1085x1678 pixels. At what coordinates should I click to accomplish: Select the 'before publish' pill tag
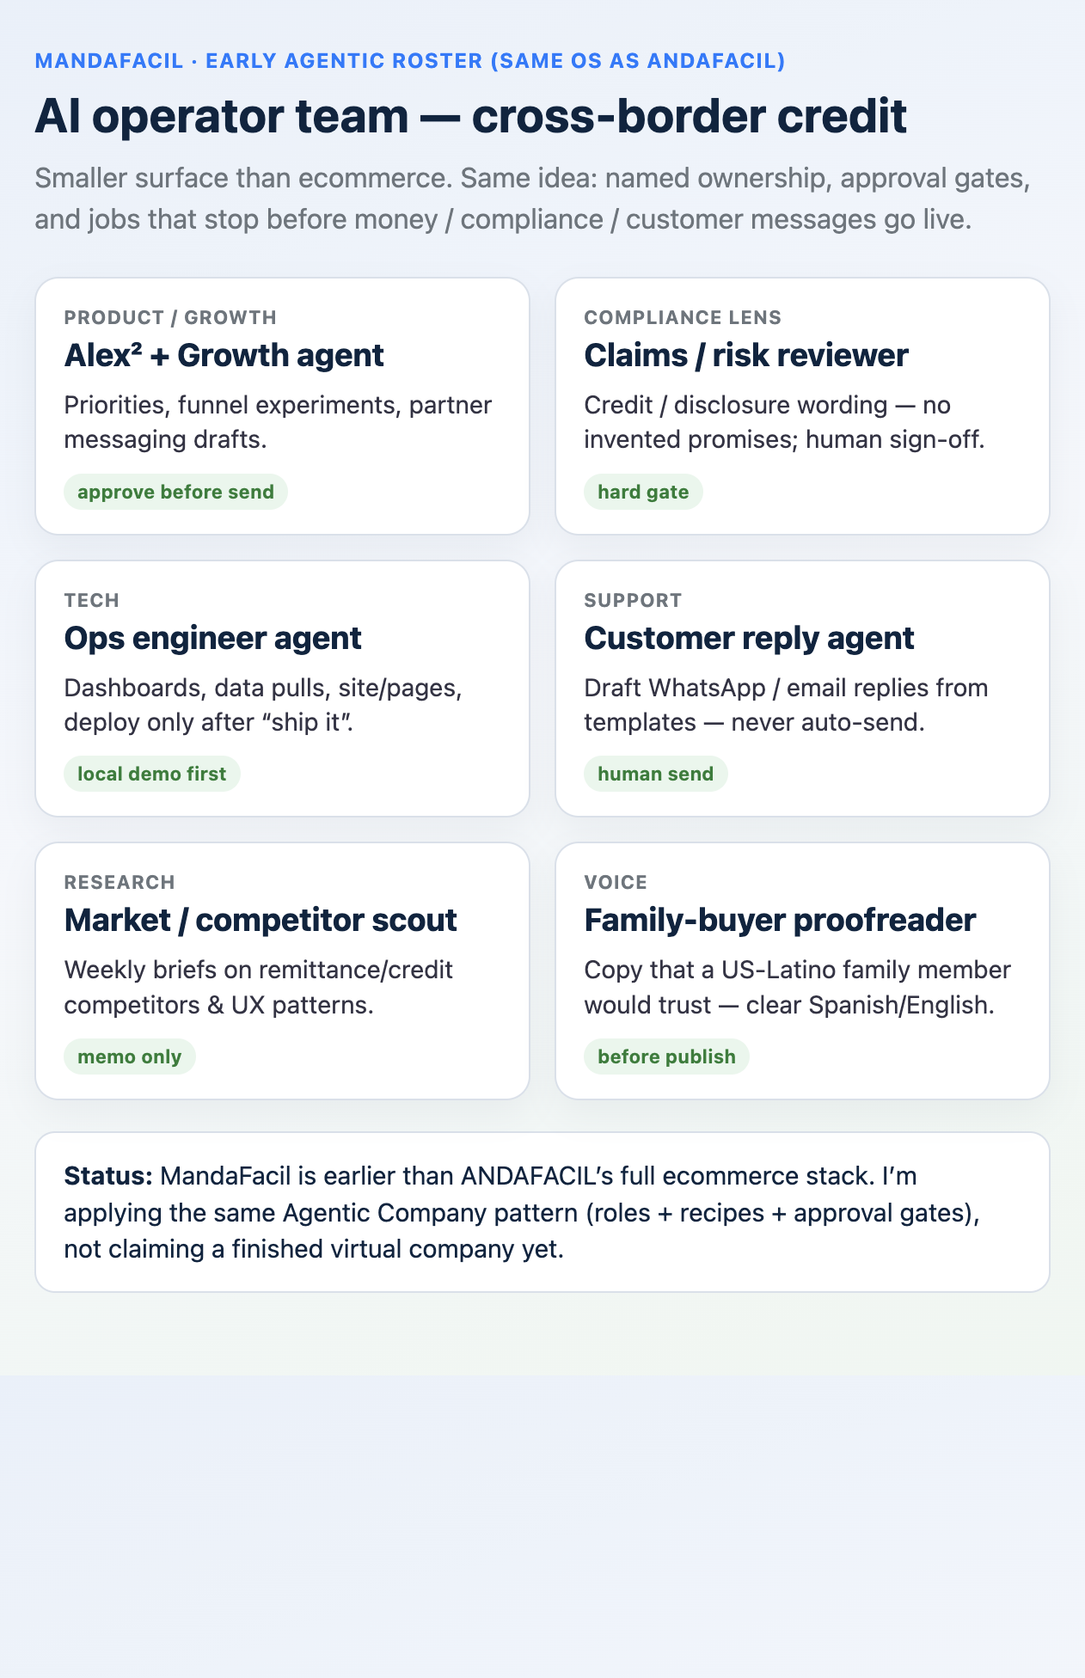pos(666,1056)
